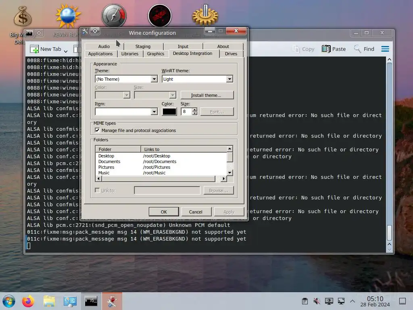
Task: Click the diamond pin button in Wine title bar
Action: pos(95,31)
